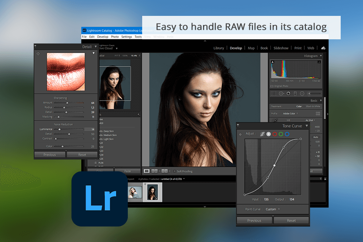Open the Adobe Color profile dropdown
The width and height of the screenshot is (363, 242).
click(x=290, y=113)
